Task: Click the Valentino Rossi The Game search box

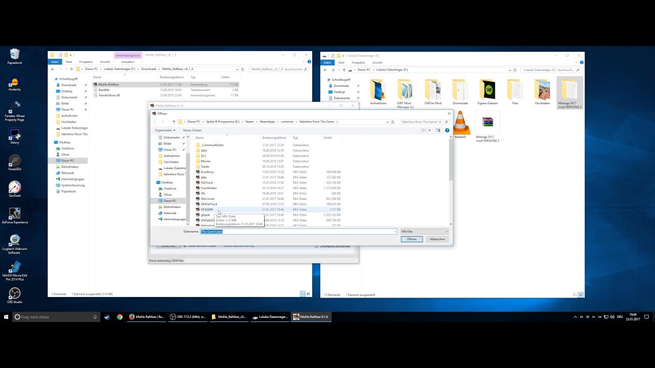Action: (424, 122)
